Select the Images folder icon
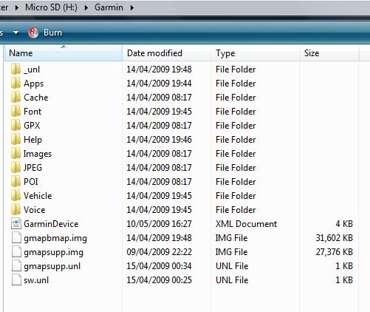This screenshot has width=370, height=312. 16,153
